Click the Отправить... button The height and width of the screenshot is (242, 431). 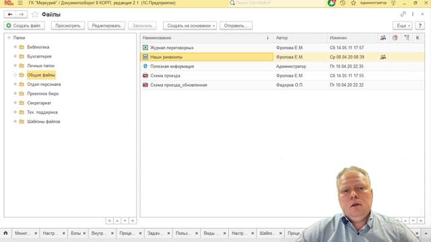point(236,26)
